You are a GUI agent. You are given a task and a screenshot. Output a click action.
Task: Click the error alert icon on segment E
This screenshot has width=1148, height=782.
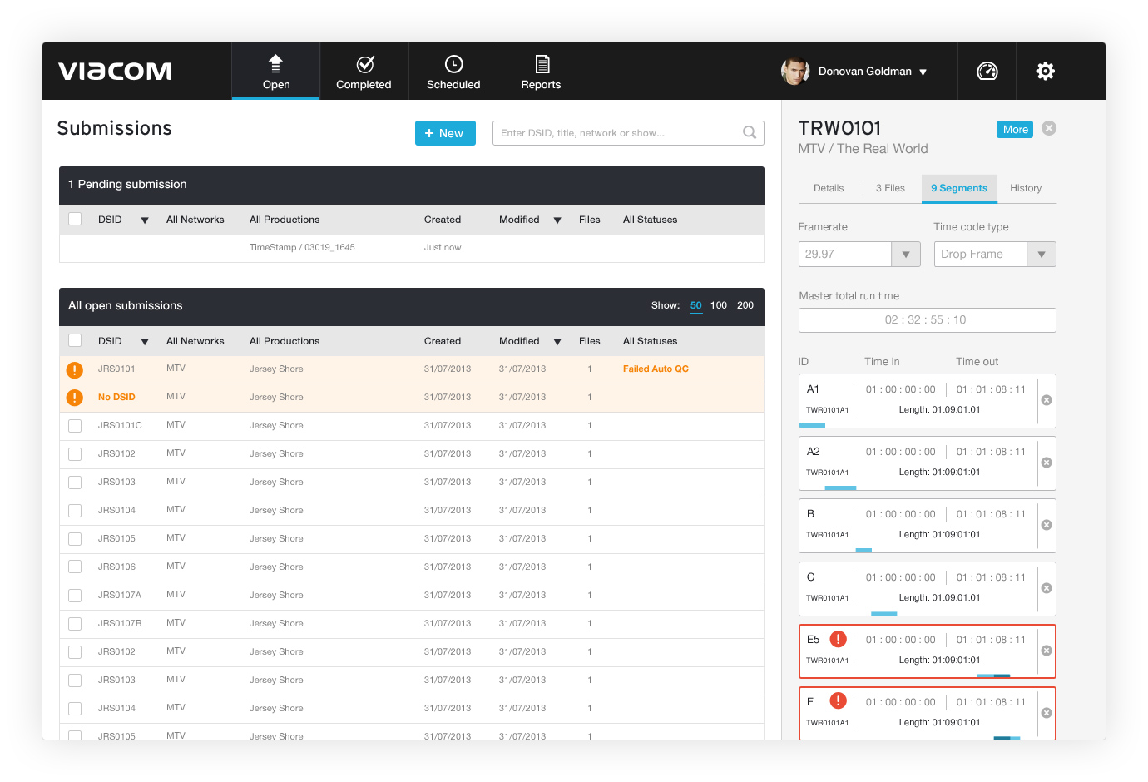click(839, 701)
